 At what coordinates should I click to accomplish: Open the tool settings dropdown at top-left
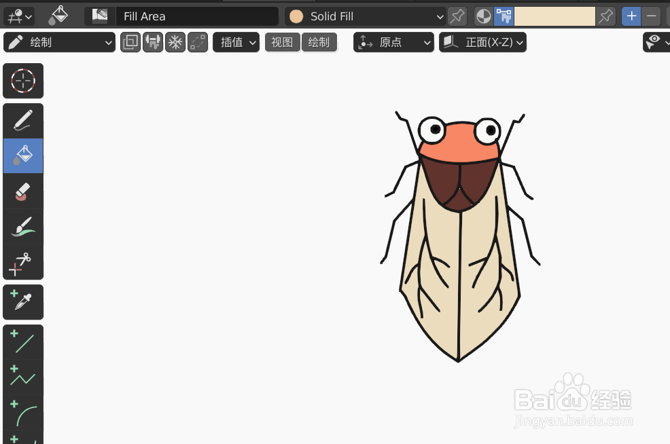tap(19, 16)
